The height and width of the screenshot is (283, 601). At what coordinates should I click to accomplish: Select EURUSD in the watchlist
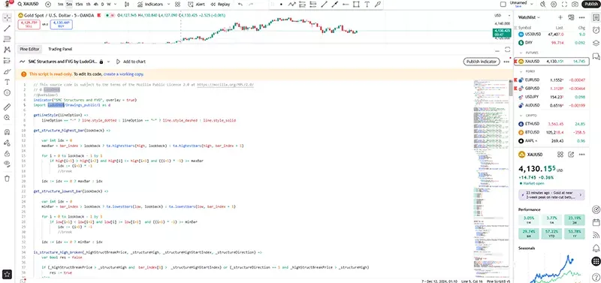[551, 80]
